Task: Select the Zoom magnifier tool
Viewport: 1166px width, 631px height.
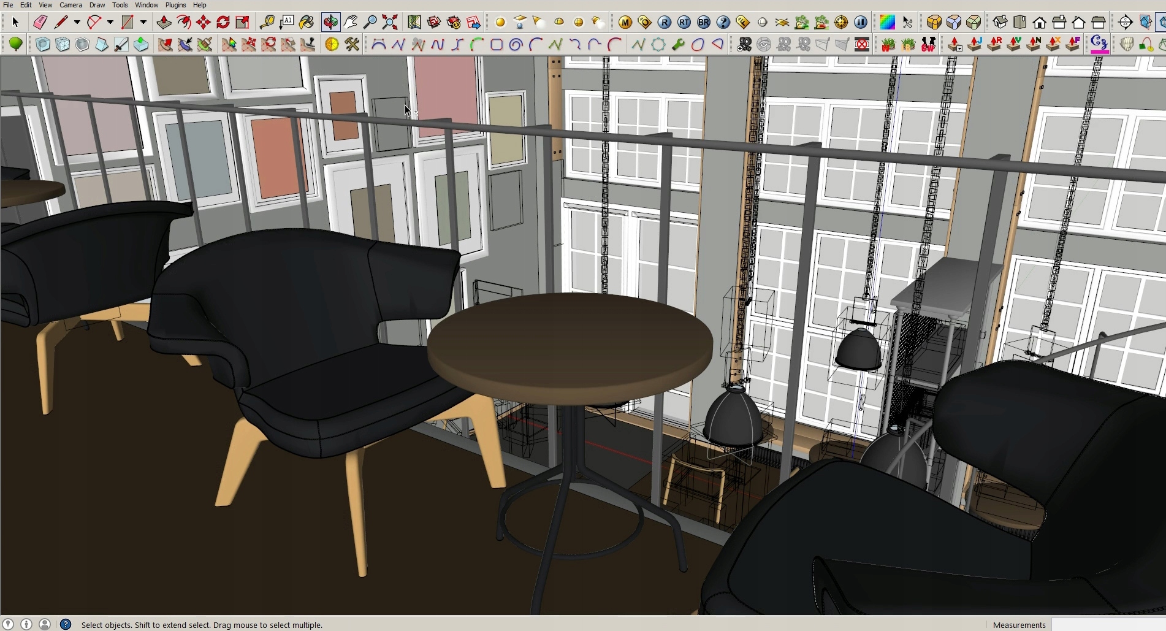Action: pyautogui.click(x=370, y=23)
